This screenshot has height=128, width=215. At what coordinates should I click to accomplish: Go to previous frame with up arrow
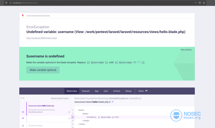coord(21,98)
